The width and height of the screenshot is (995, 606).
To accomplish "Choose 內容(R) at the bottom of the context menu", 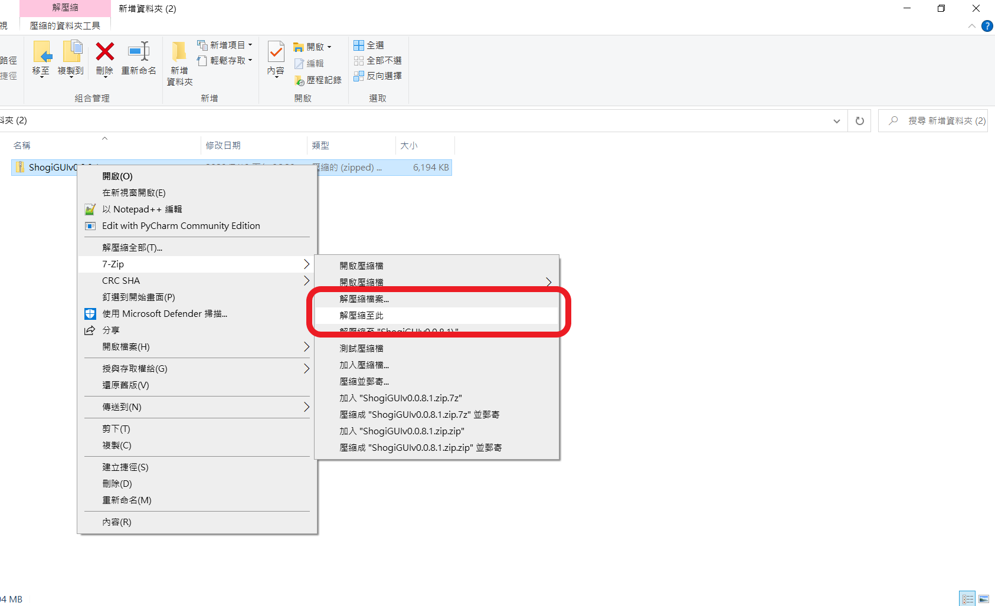I will (197, 522).
